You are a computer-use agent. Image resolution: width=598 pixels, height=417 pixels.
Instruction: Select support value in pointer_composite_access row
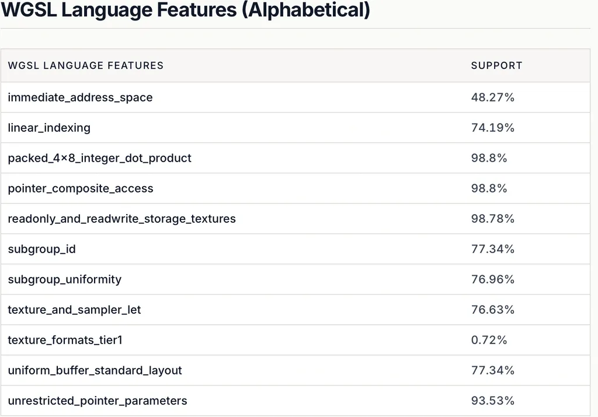(489, 188)
